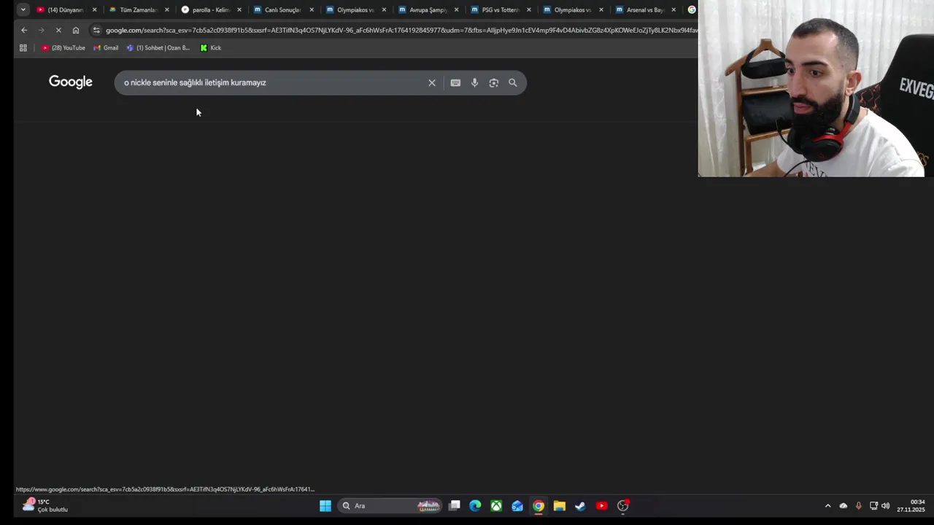934x525 pixels.
Task: Close the (14) Dünyanın YouTube tab
Action: (94, 10)
